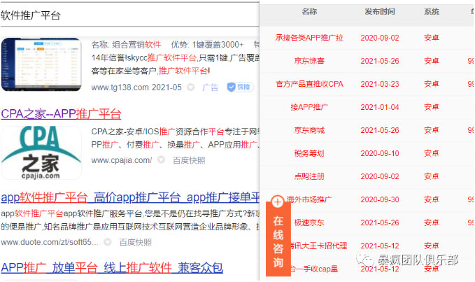Open the app软件推广平台 高价app推广平台 result link
Image resolution: width=475 pixels, height=282 pixels.
(130, 198)
